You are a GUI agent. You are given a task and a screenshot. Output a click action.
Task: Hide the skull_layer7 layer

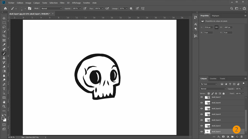(x=202, y=97)
